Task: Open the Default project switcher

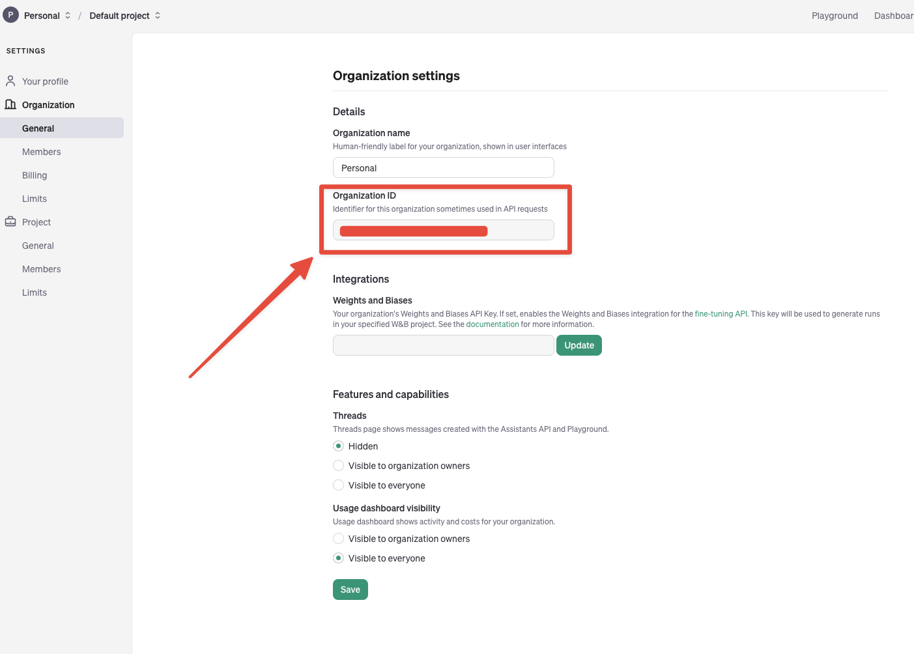Action: point(124,16)
